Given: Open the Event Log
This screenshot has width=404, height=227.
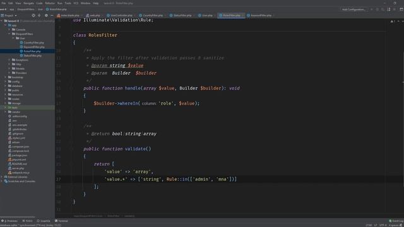Looking at the screenshot, I should coord(396,221).
